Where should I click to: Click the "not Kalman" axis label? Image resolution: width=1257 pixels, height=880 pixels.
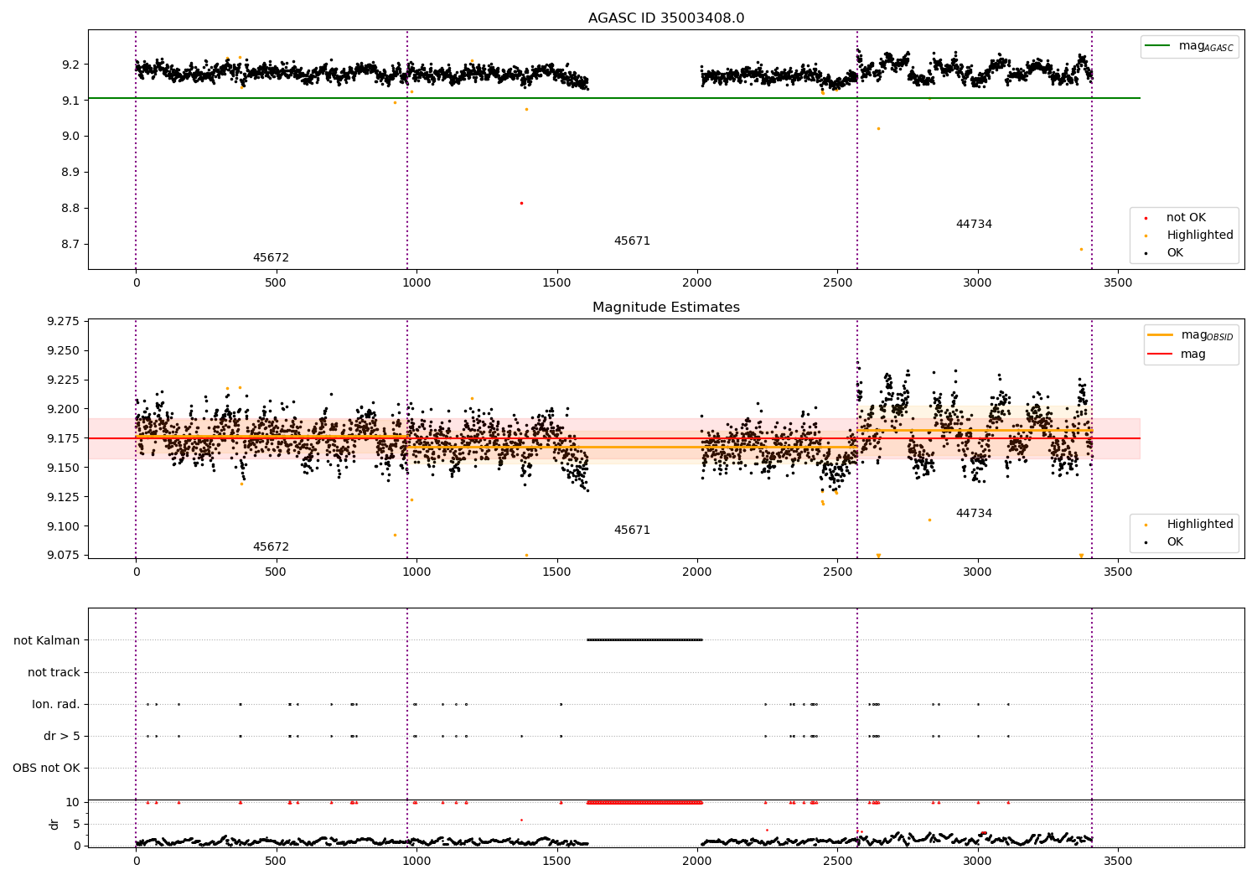point(47,640)
